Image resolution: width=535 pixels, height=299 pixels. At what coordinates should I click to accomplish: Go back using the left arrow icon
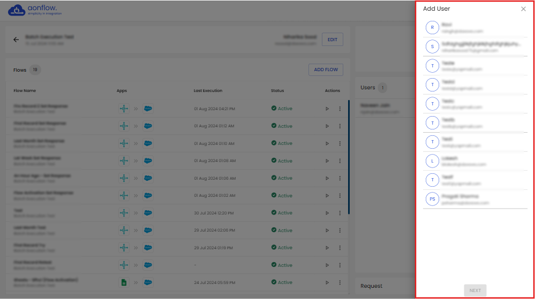[16, 40]
